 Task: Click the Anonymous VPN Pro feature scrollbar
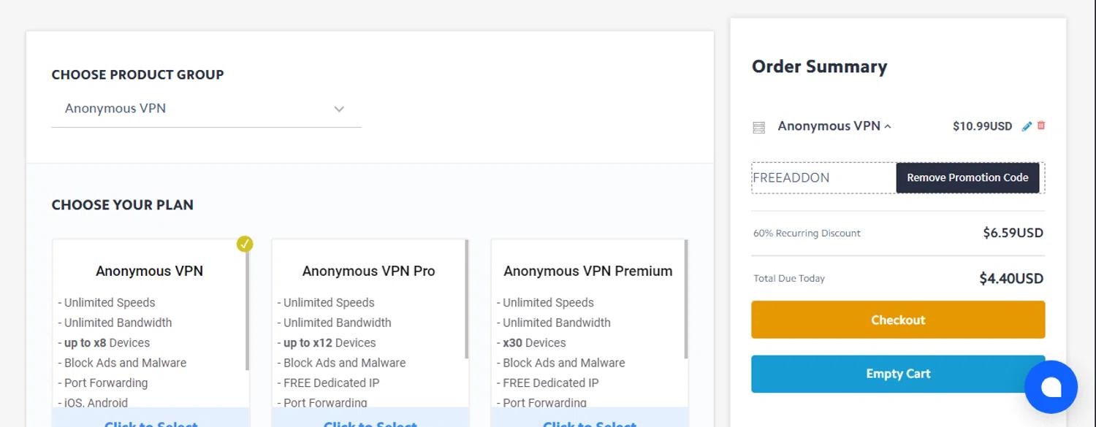click(466, 301)
